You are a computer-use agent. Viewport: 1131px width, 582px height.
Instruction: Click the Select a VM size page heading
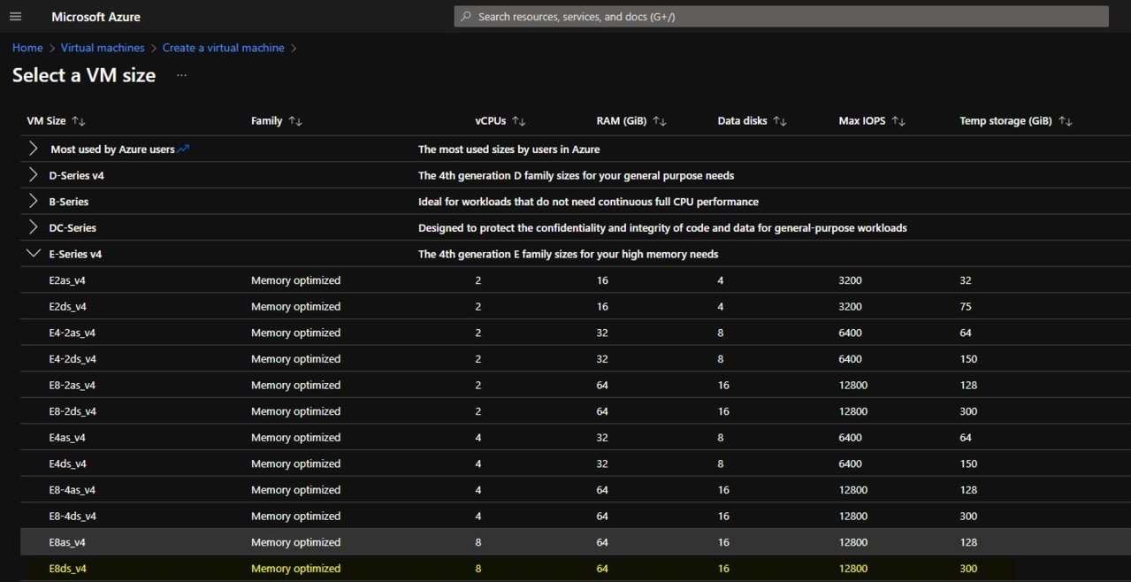[84, 76]
